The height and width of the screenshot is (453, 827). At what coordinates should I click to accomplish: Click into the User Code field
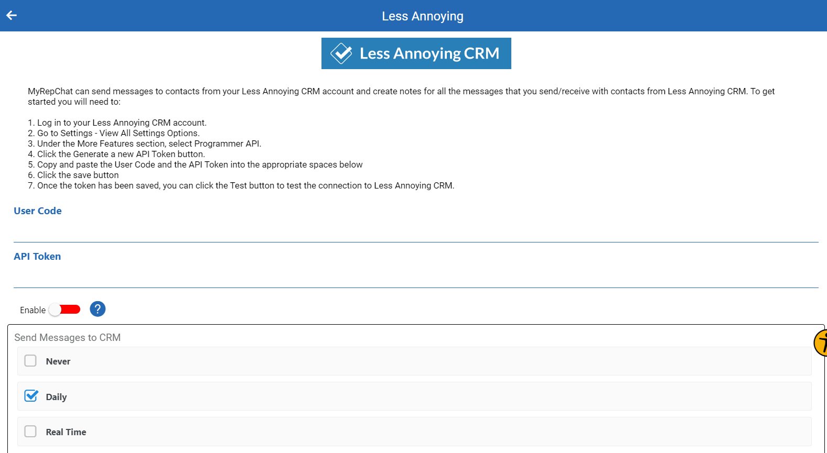click(x=416, y=230)
